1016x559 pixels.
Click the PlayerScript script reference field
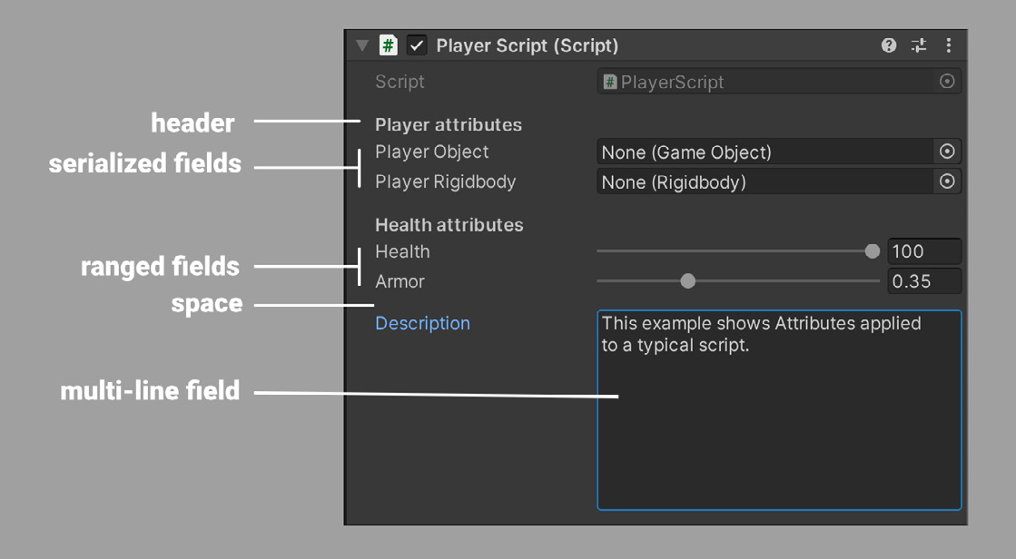[x=779, y=82]
